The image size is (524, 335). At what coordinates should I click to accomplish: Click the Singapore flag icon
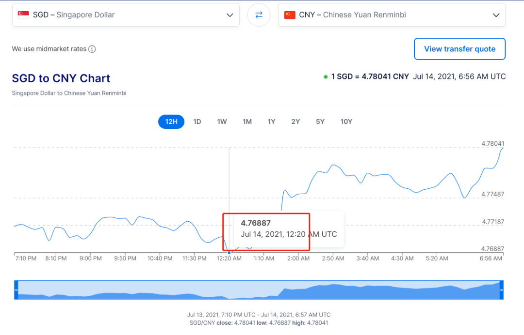pyautogui.click(x=23, y=15)
